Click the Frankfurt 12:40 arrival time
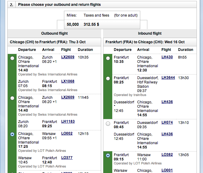Screen dimensions: 203x173 (47, 162)
